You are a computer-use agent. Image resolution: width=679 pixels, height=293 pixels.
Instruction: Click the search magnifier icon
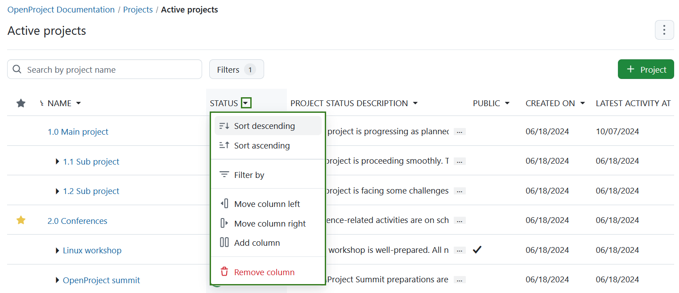coord(17,69)
